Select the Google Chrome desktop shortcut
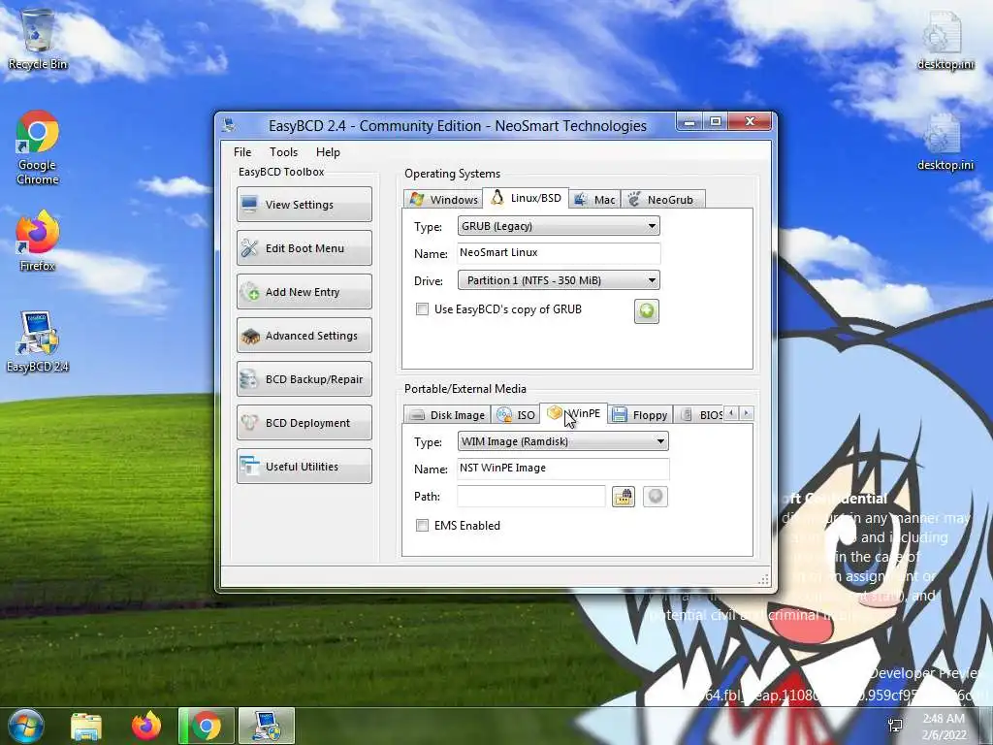Image resolution: width=993 pixels, height=745 pixels. tap(38, 148)
